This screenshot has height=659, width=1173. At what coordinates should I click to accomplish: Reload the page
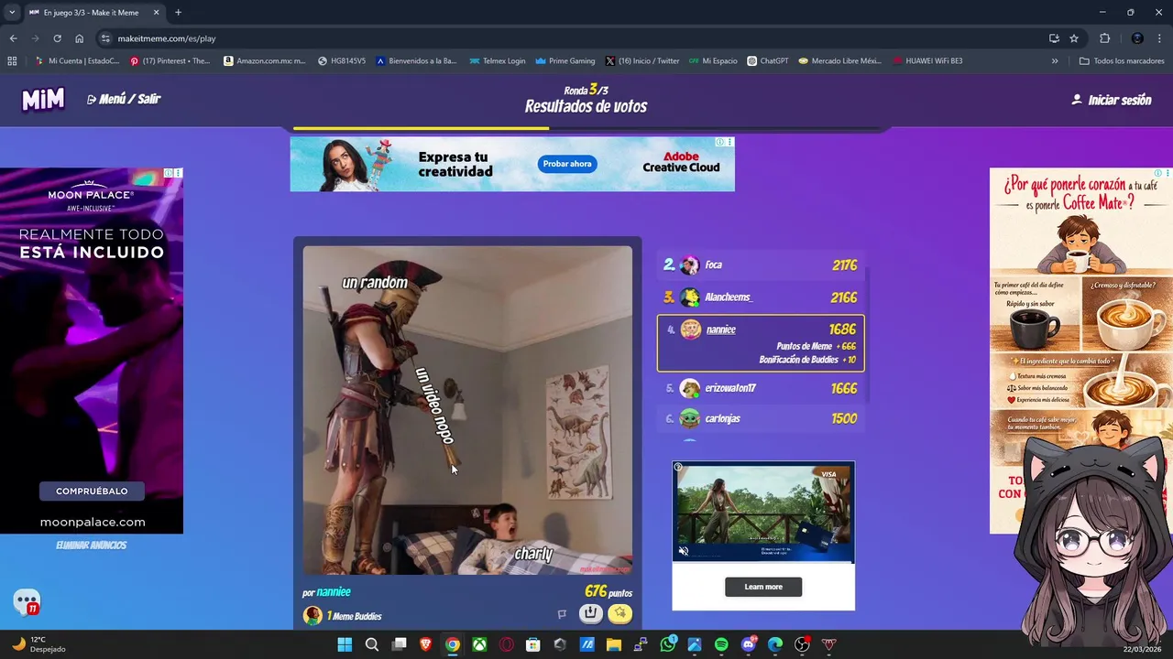point(57,38)
